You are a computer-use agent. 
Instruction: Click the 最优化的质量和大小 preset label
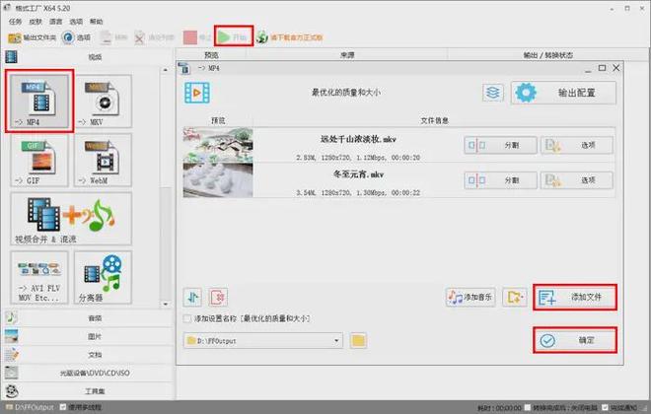(346, 92)
